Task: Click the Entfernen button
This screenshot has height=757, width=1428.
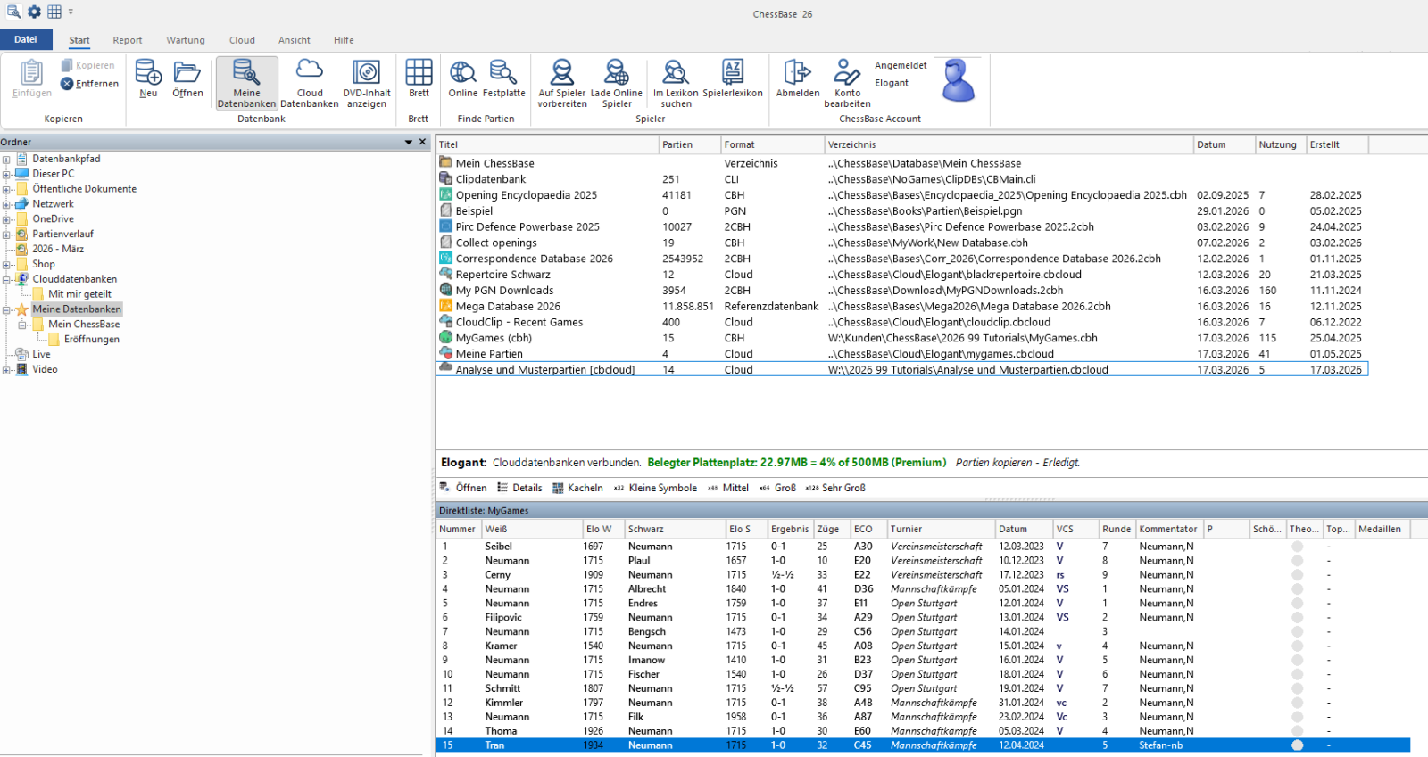Action: 89,84
